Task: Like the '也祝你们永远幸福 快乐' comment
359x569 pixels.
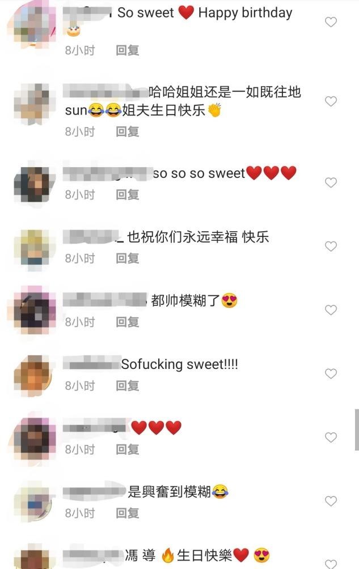Action: (331, 247)
